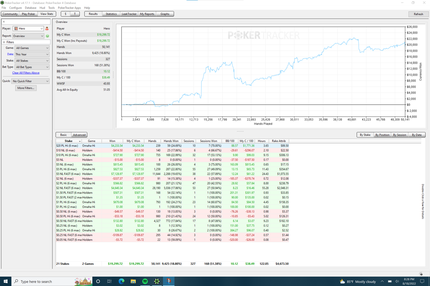The height and width of the screenshot is (286, 430).
Task: Group the report By Position
Action: coord(382,135)
